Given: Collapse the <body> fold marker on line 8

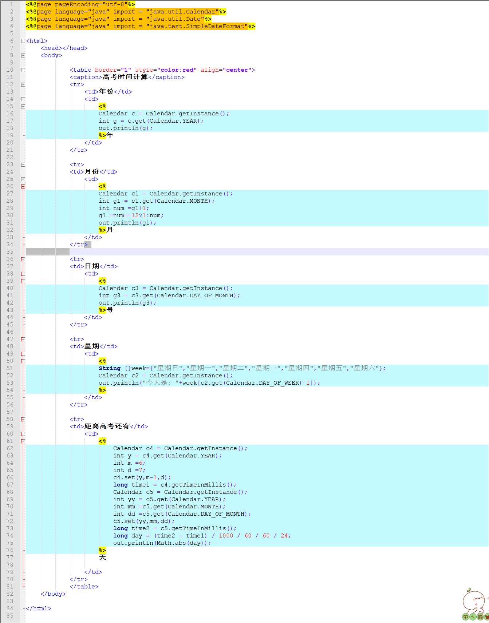Looking at the screenshot, I should click(23, 55).
